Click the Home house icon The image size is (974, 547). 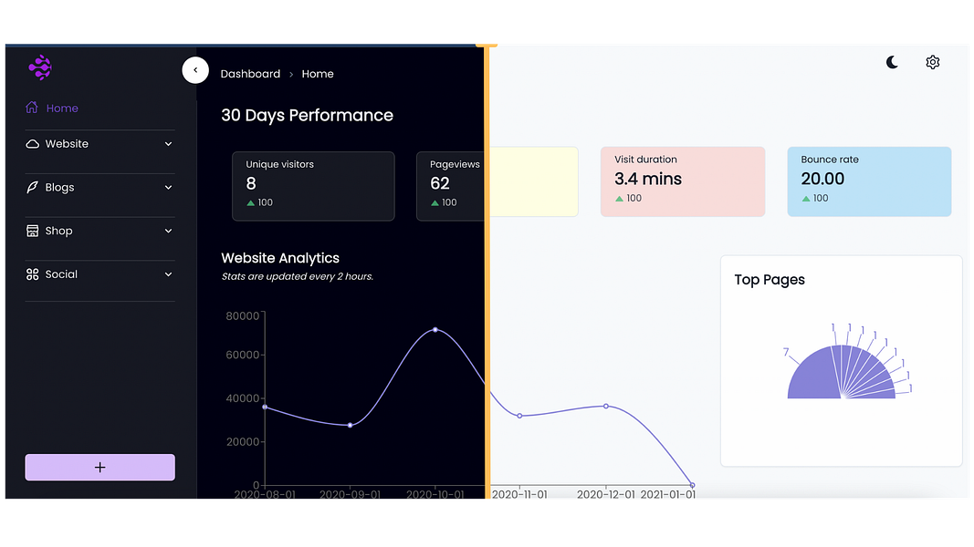tap(32, 108)
